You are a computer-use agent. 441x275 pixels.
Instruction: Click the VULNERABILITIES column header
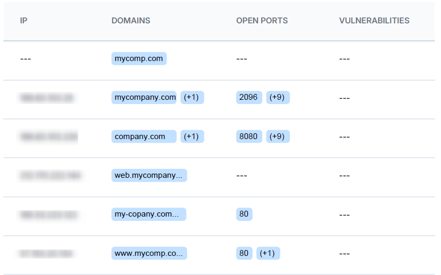pos(374,21)
